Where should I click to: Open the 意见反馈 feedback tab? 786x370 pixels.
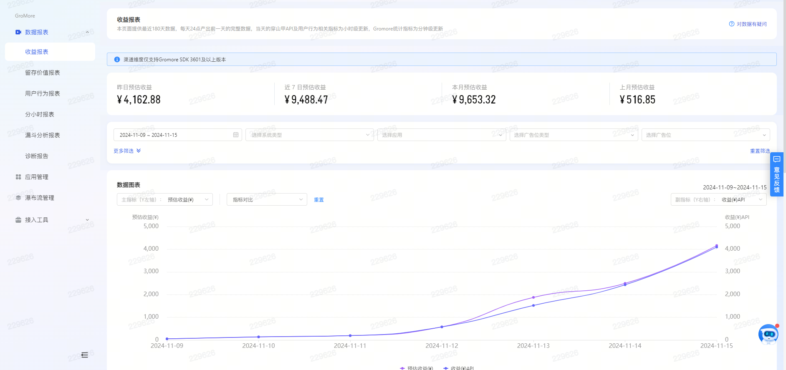777,174
